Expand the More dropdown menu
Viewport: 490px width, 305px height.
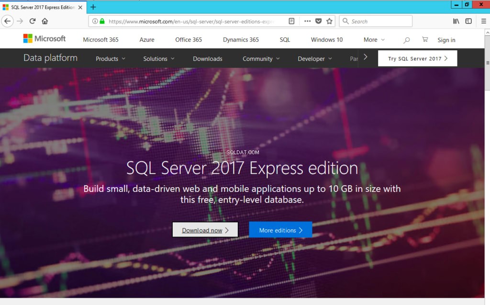click(374, 40)
